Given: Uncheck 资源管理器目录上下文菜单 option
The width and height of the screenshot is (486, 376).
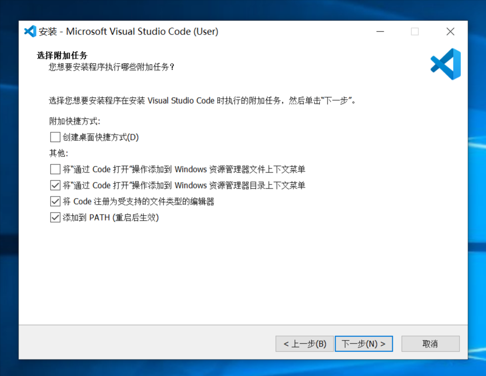Looking at the screenshot, I should pyautogui.click(x=55, y=185).
